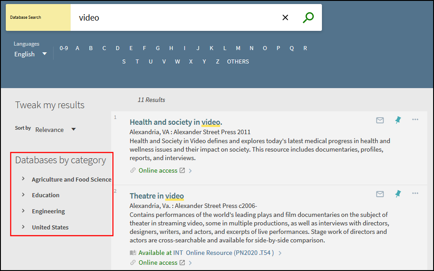Unpin the Theatre in video record
434x271 pixels.
pos(398,194)
